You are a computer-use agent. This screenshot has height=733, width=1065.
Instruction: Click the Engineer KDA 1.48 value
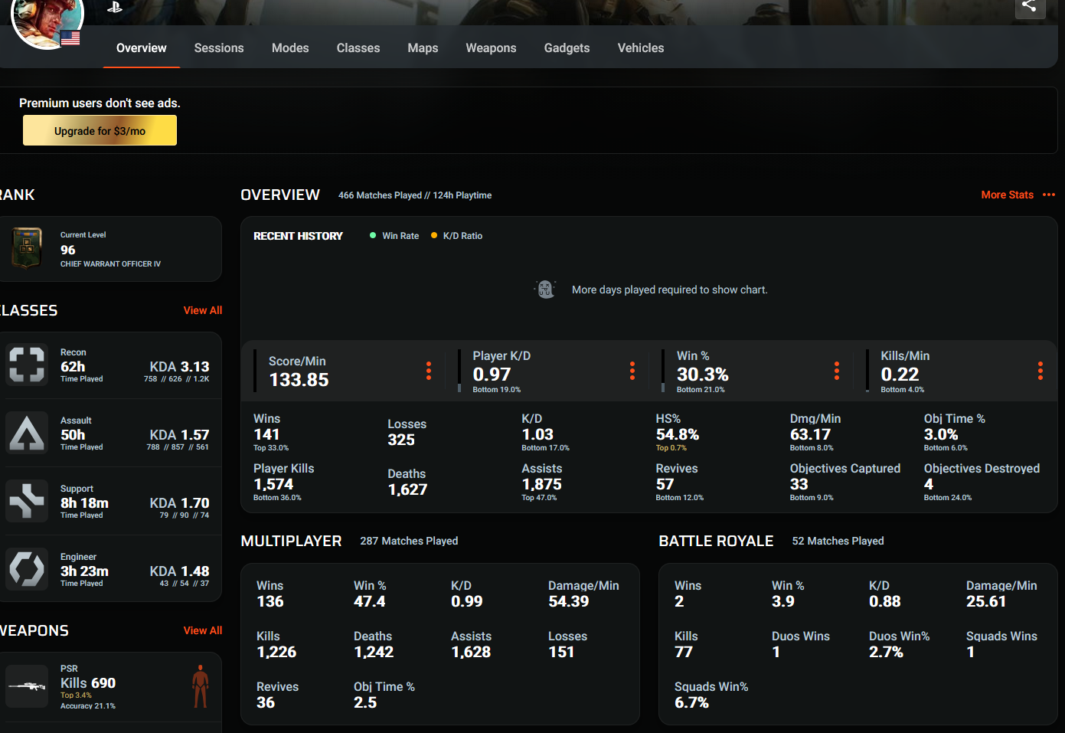(179, 571)
